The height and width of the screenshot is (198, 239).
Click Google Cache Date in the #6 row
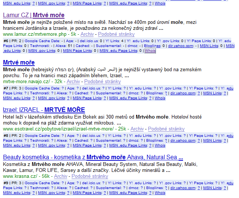[43, 41]
